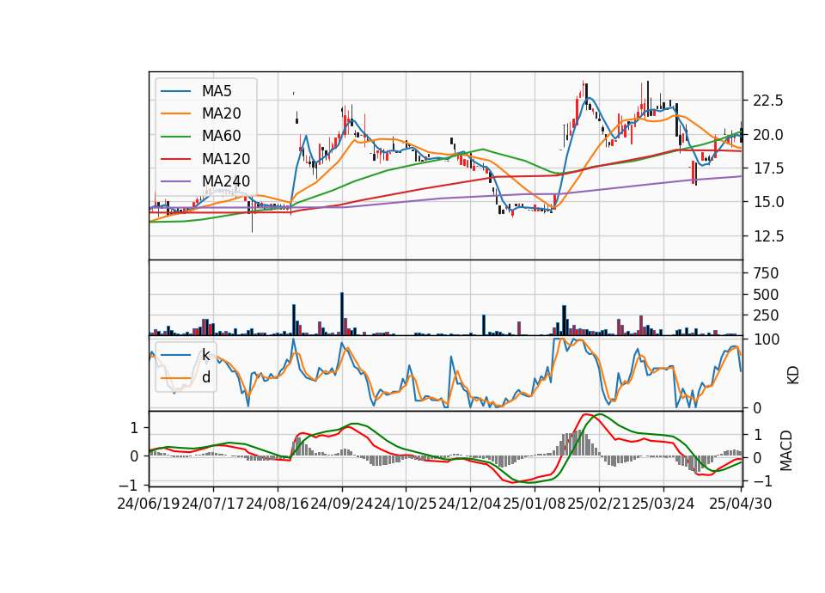Click the 12.5 price axis label

click(x=768, y=236)
